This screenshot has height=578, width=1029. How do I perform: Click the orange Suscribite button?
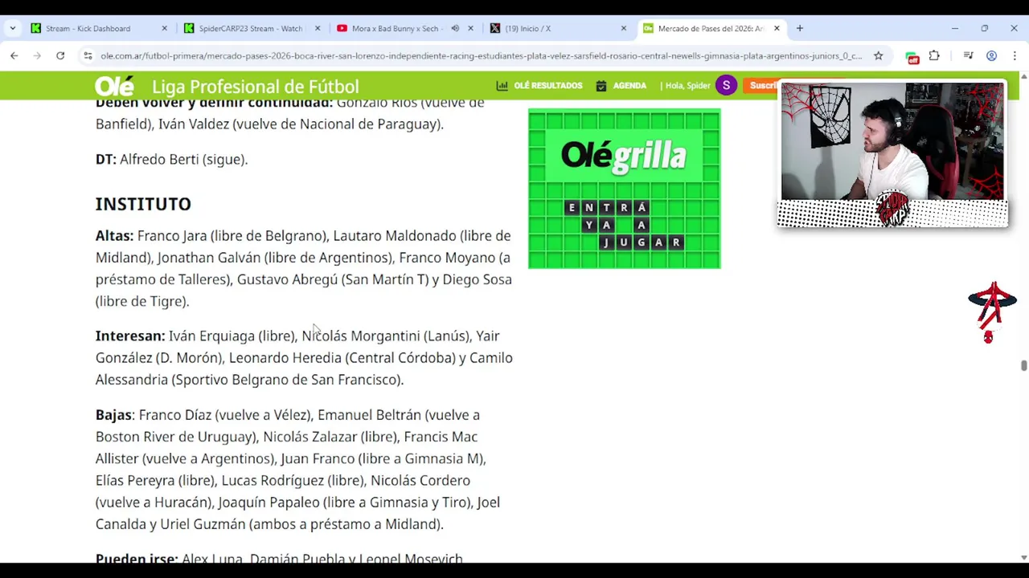763,85
